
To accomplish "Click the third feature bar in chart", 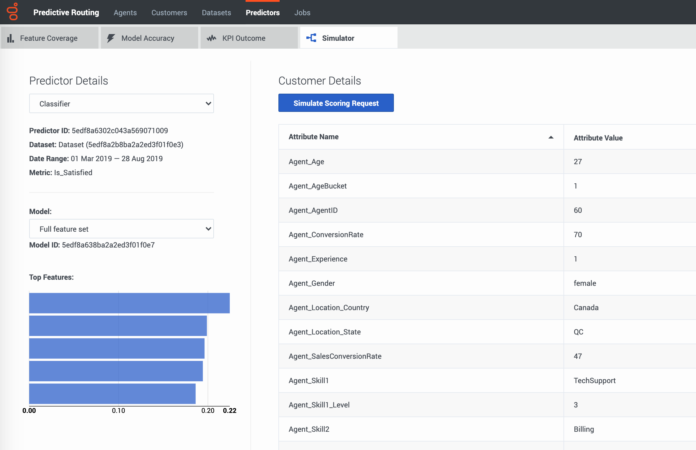I will click(117, 348).
